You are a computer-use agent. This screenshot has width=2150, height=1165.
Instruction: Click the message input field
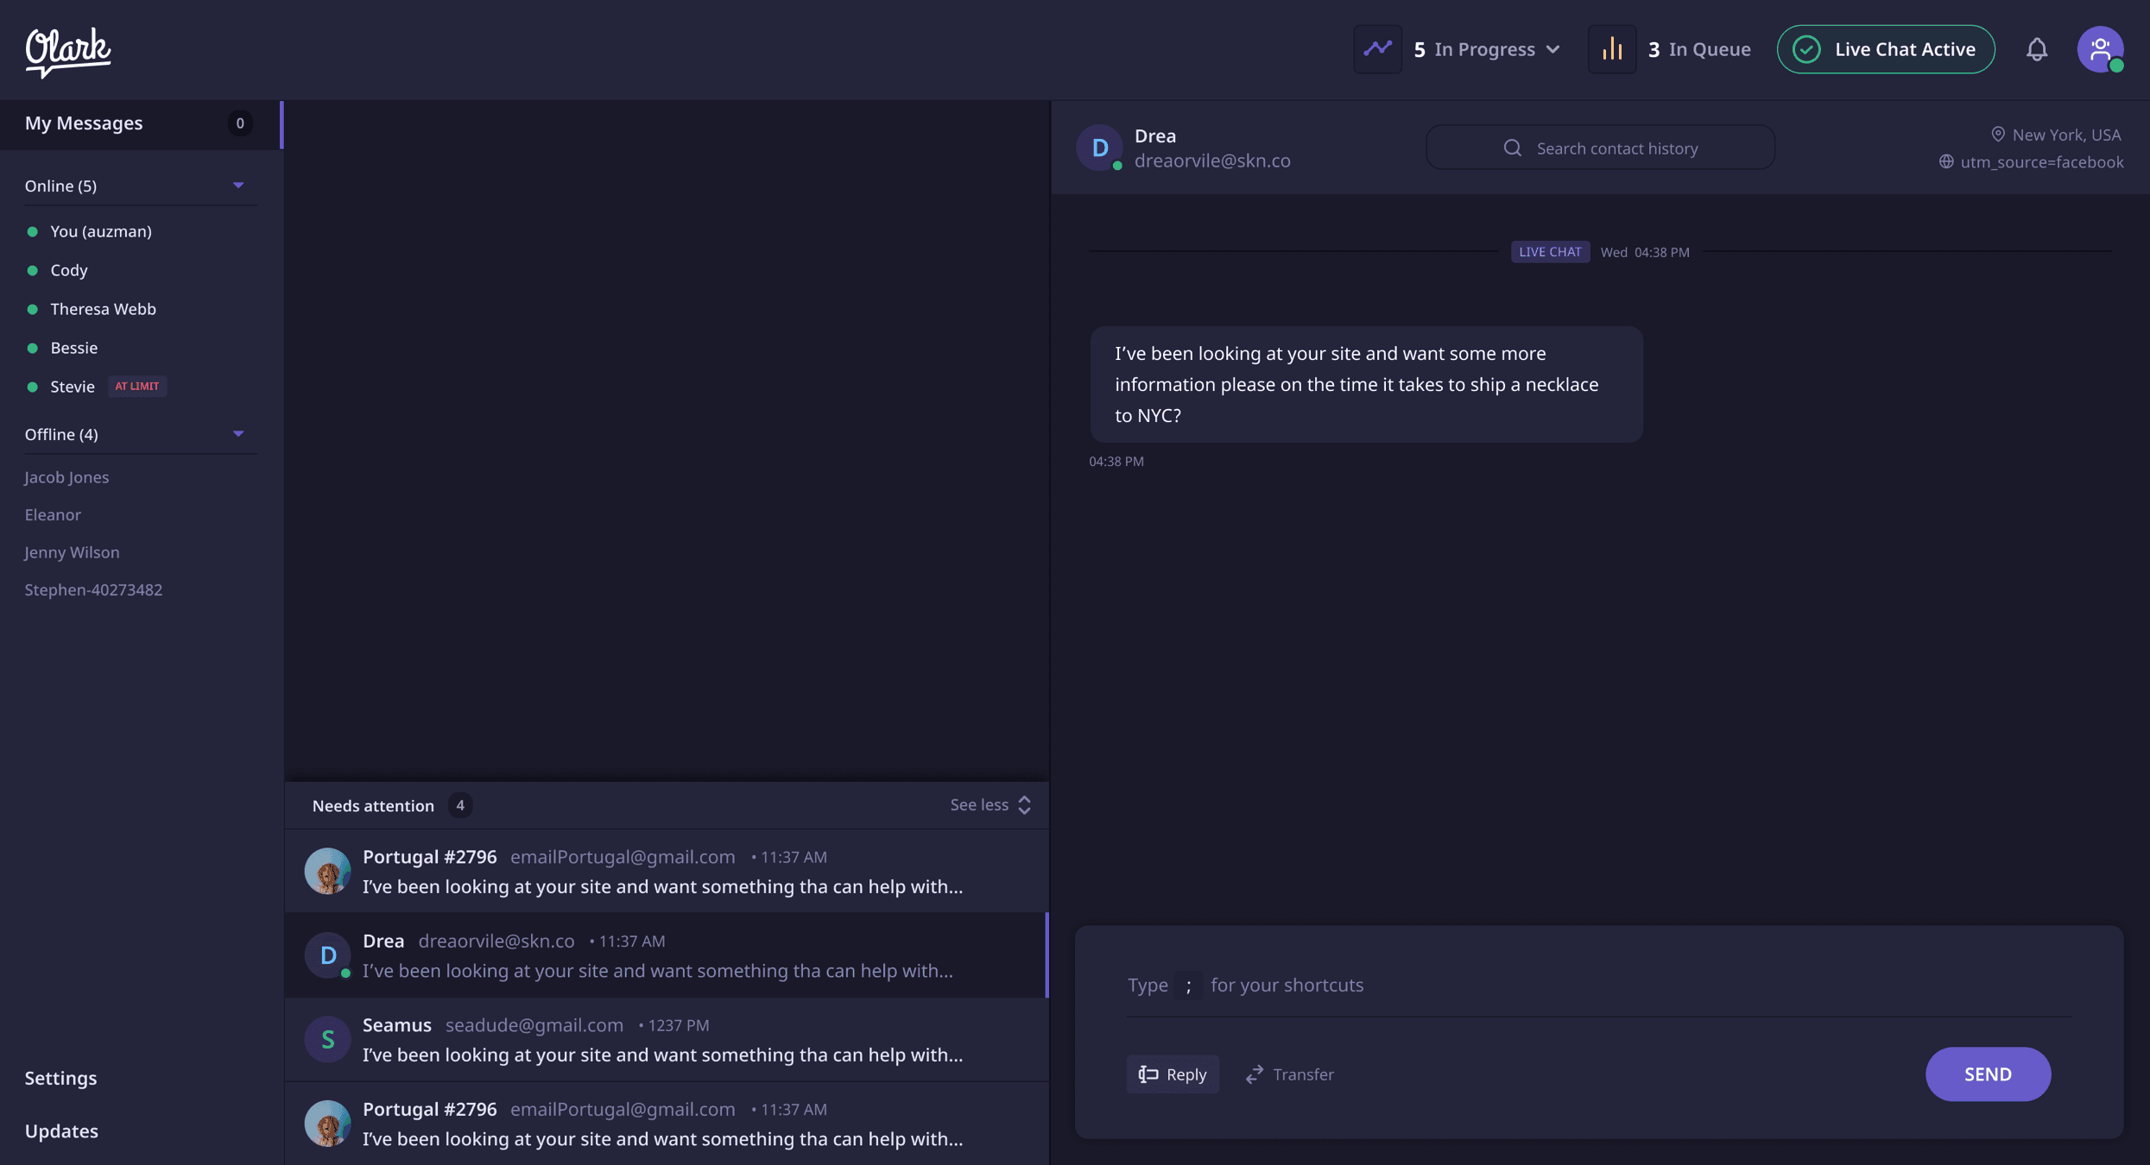click(x=1599, y=986)
